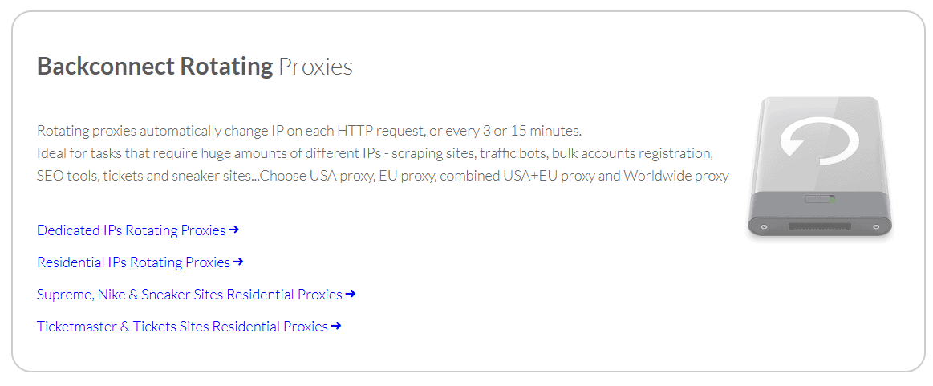The width and height of the screenshot is (933, 386).
Task: Click the green LED indicator on the drive
Action: point(832,199)
